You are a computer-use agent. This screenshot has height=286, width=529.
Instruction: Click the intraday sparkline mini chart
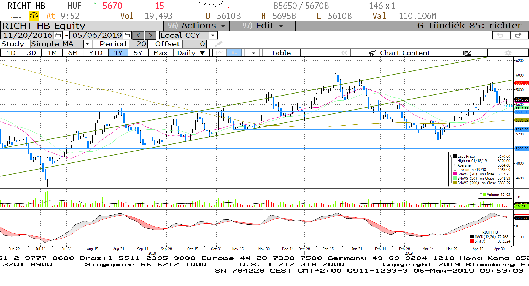tap(213, 5)
